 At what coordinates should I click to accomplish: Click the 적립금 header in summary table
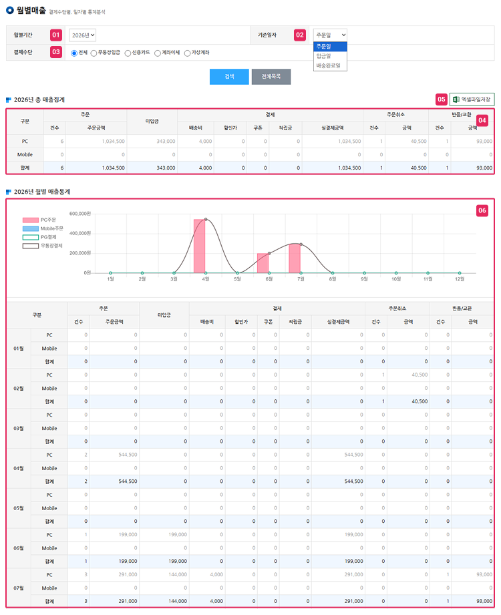tap(285, 128)
